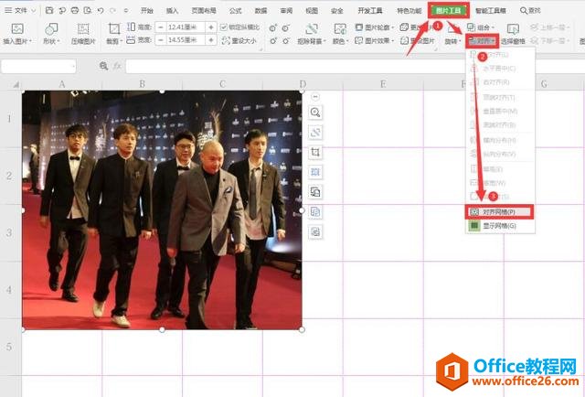Screen dimensions: 585x397
Task: Click the zoom icon beside formula bar
Action: tap(103, 66)
